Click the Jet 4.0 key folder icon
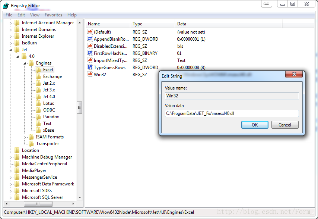Image resolution: width=318 pixels, height=219 pixels. [x=38, y=97]
